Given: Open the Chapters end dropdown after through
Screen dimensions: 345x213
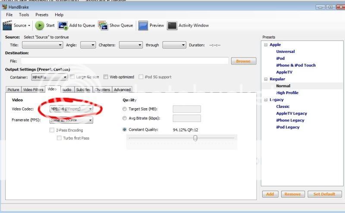Looking at the screenshot, I should [174, 45].
